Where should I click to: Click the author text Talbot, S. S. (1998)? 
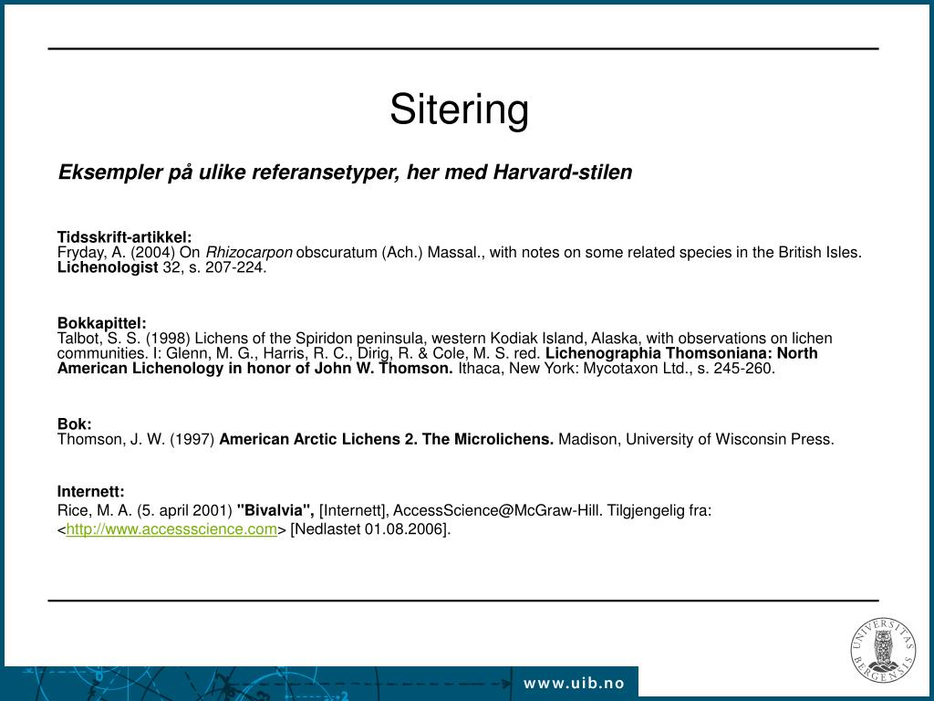pyautogui.click(x=124, y=339)
